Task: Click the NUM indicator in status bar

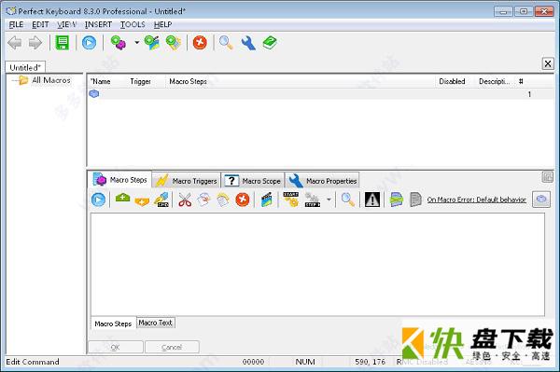Action: (x=305, y=362)
